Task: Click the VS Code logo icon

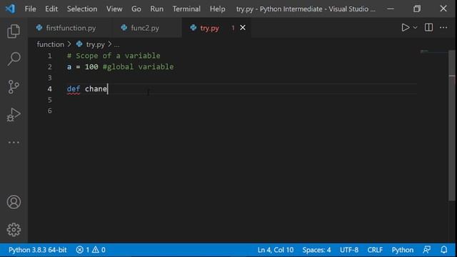Action: click(10, 9)
